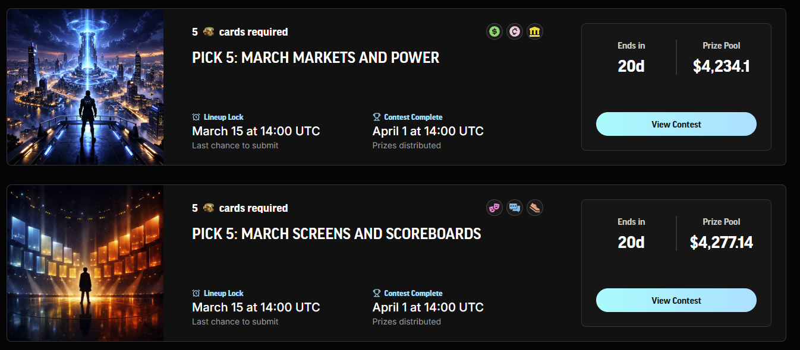Click the Lineup Lock alarm clock icon for Screens and Scoreboards
This screenshot has width=800, height=350.
coord(196,294)
